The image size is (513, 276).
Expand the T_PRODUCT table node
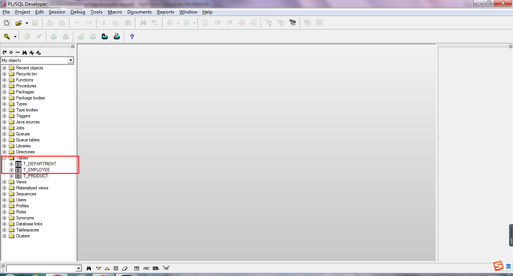[12, 176]
